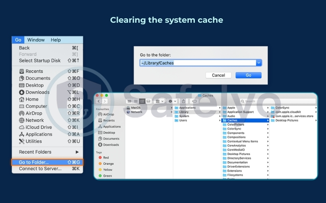Expand the Extensions folder chevron

click(268, 171)
